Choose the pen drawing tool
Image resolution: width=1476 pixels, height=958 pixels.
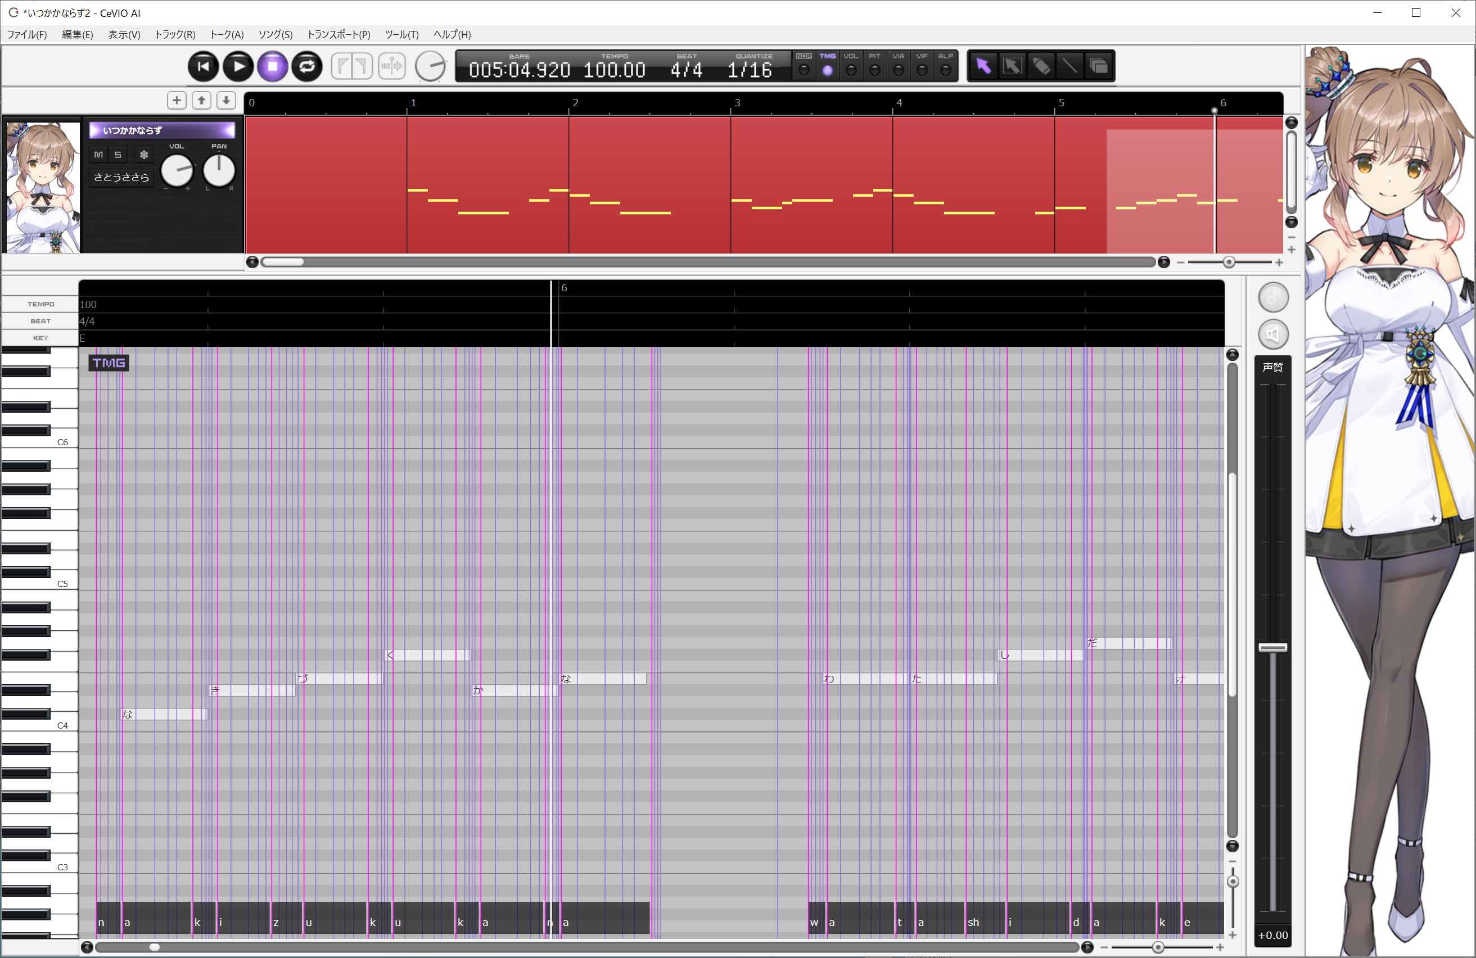[x=1041, y=66]
